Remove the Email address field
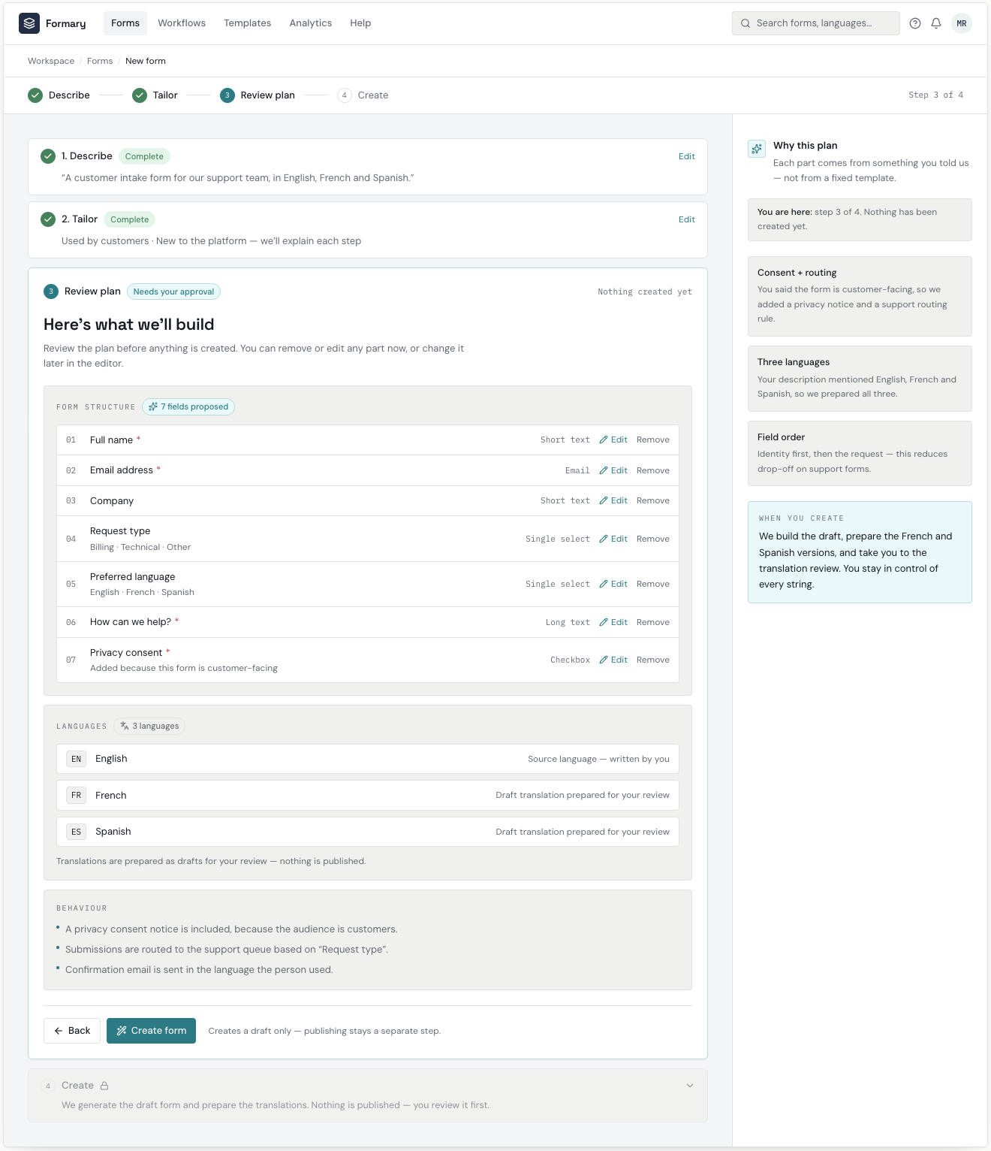Viewport: 991px width, 1151px height. pyautogui.click(x=653, y=470)
